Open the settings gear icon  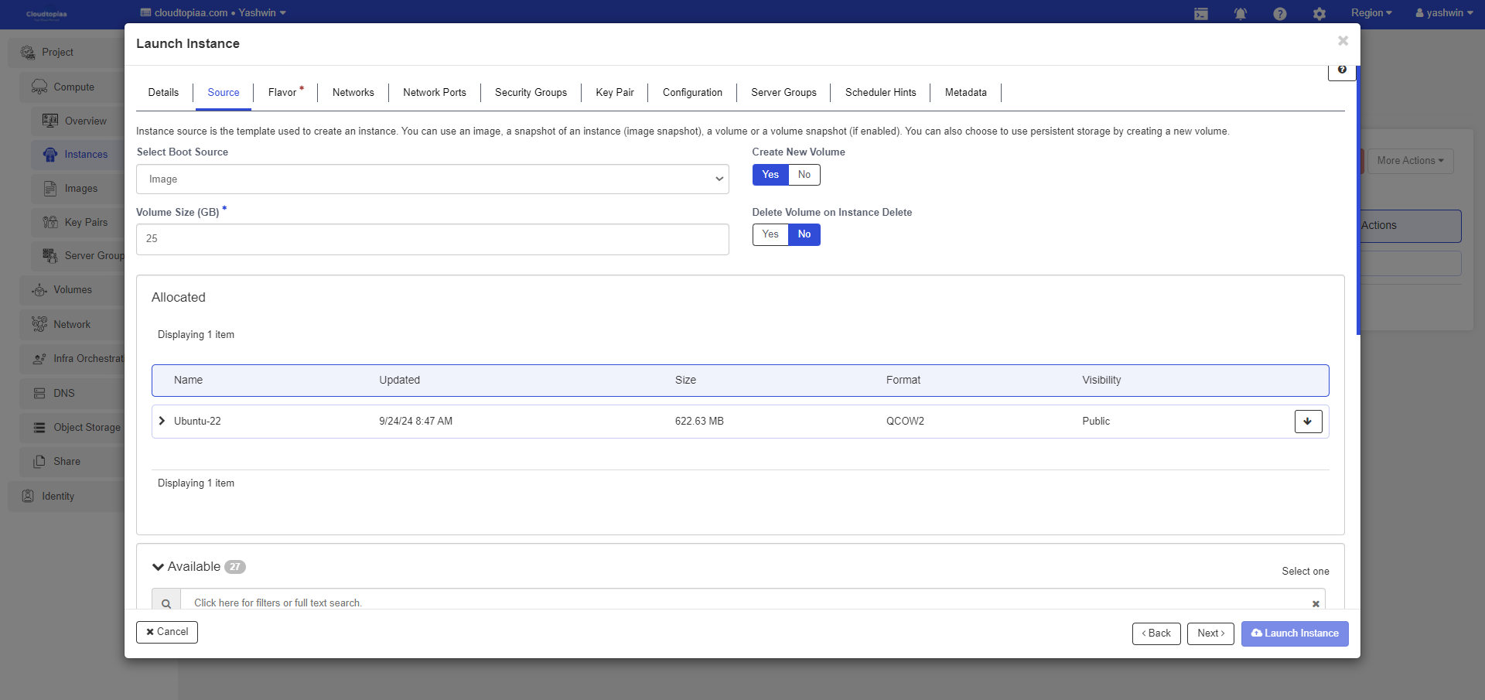(1319, 14)
